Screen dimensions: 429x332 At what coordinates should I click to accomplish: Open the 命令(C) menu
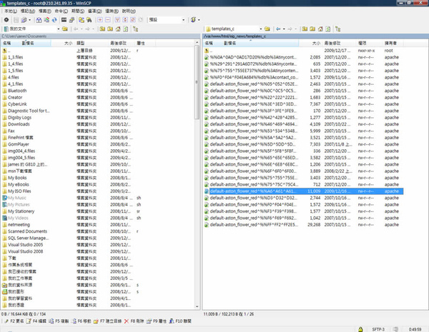point(61,11)
